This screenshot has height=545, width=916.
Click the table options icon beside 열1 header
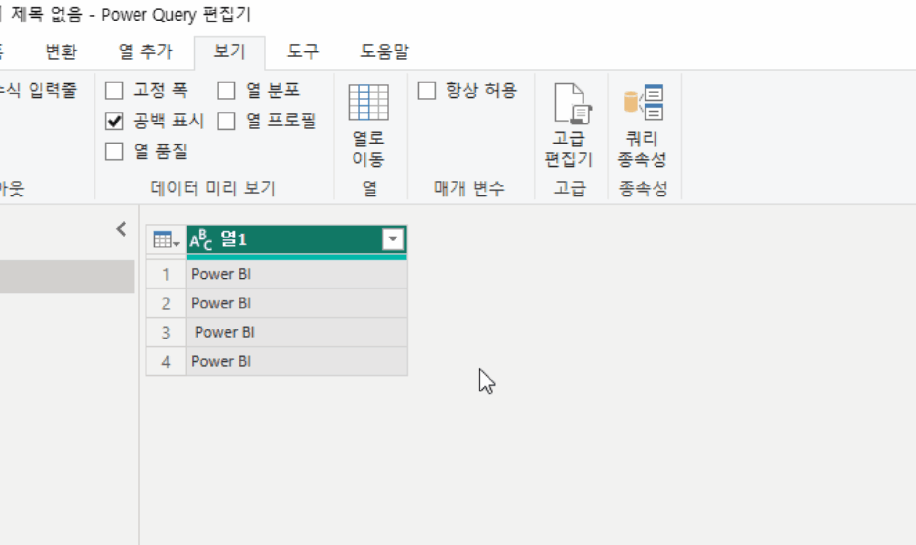[166, 239]
